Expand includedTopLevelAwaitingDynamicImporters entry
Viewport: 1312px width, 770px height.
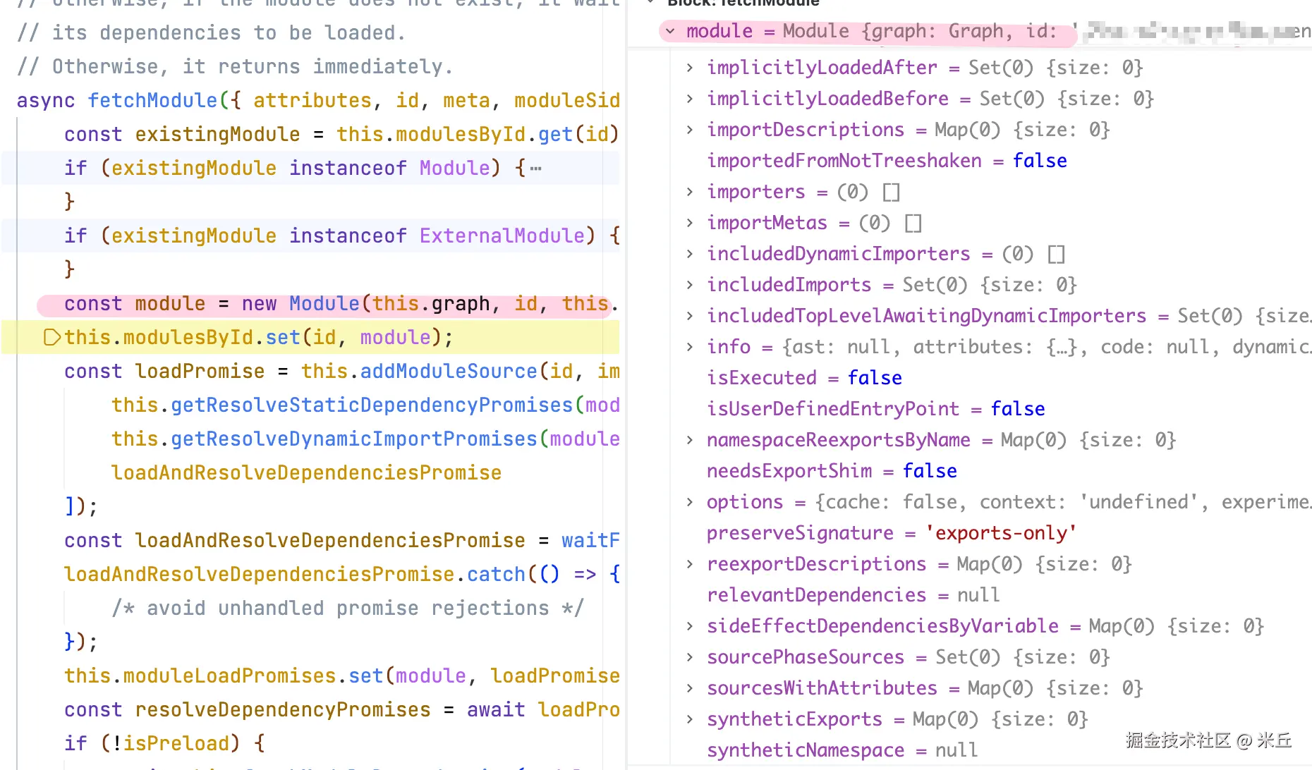coord(690,316)
